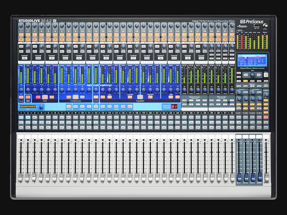
Task: Click the CH 25 Level knob
Action: [184, 90]
